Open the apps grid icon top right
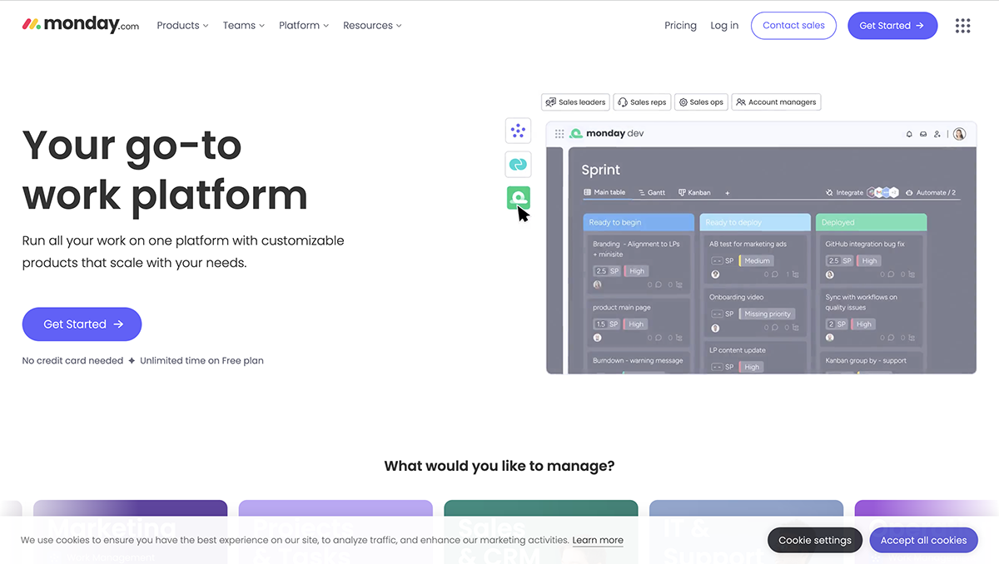This screenshot has width=999, height=564. (963, 25)
